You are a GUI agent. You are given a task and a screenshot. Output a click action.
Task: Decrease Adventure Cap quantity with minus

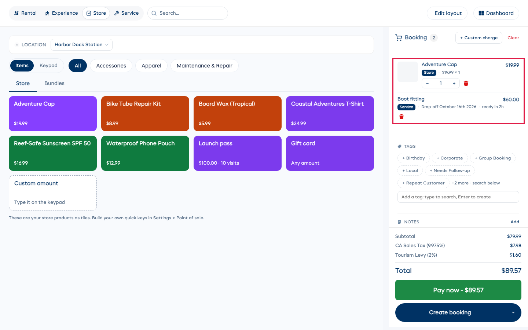(x=427, y=83)
